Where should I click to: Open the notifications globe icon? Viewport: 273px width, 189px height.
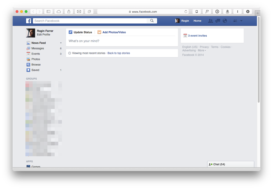(225, 21)
